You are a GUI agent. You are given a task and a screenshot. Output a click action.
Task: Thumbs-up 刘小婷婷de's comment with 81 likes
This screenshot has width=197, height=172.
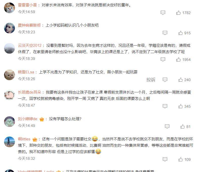pos(182,126)
